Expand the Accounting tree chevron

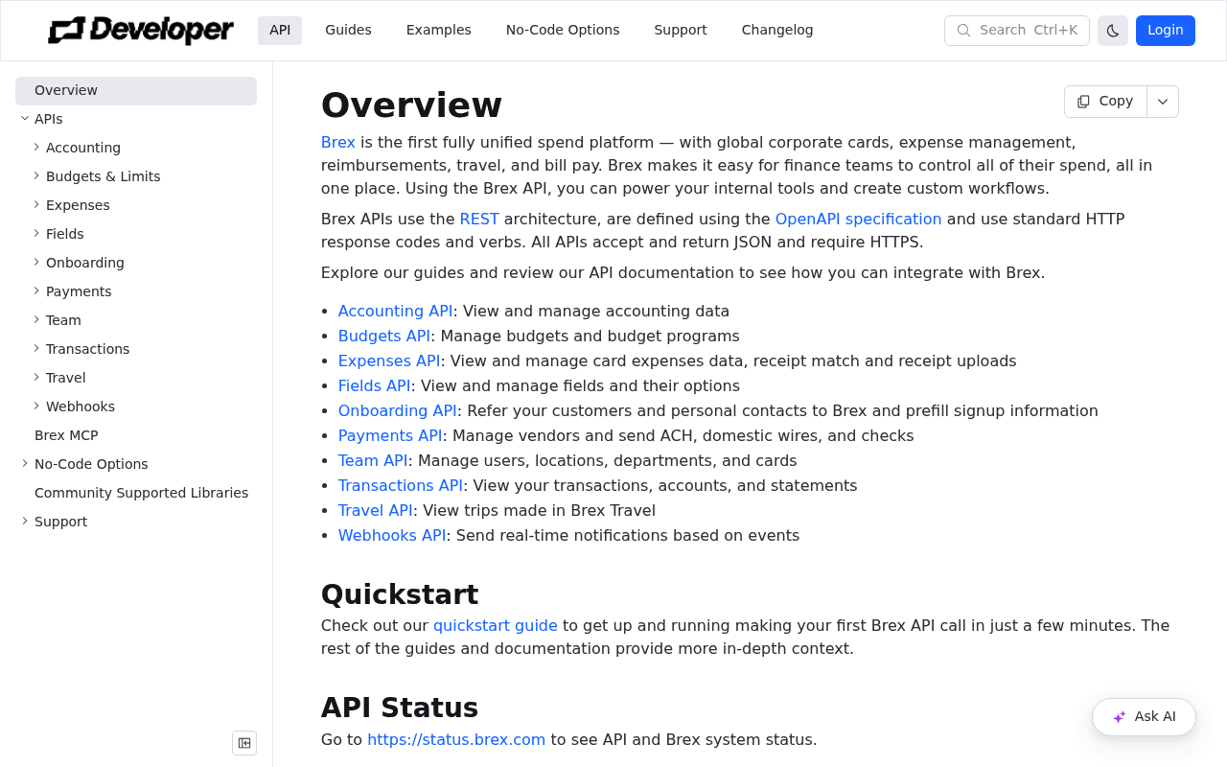point(36,147)
